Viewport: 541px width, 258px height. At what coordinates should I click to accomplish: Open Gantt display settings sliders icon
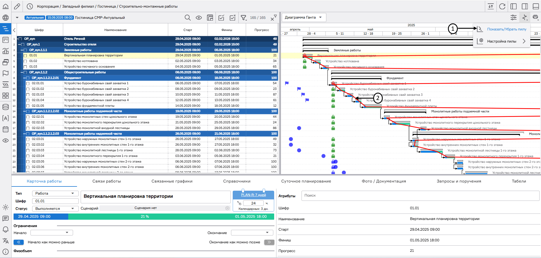(513, 17)
